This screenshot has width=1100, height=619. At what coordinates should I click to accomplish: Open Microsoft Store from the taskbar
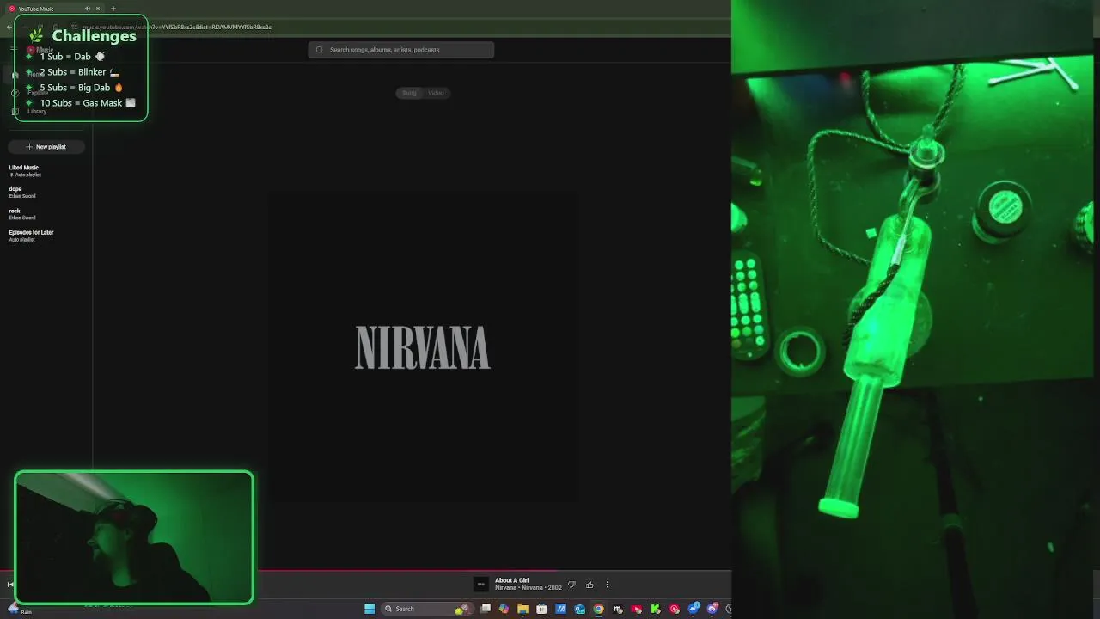541,609
